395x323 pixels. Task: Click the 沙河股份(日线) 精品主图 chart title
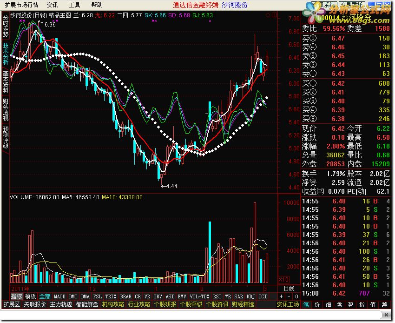(x=40, y=15)
